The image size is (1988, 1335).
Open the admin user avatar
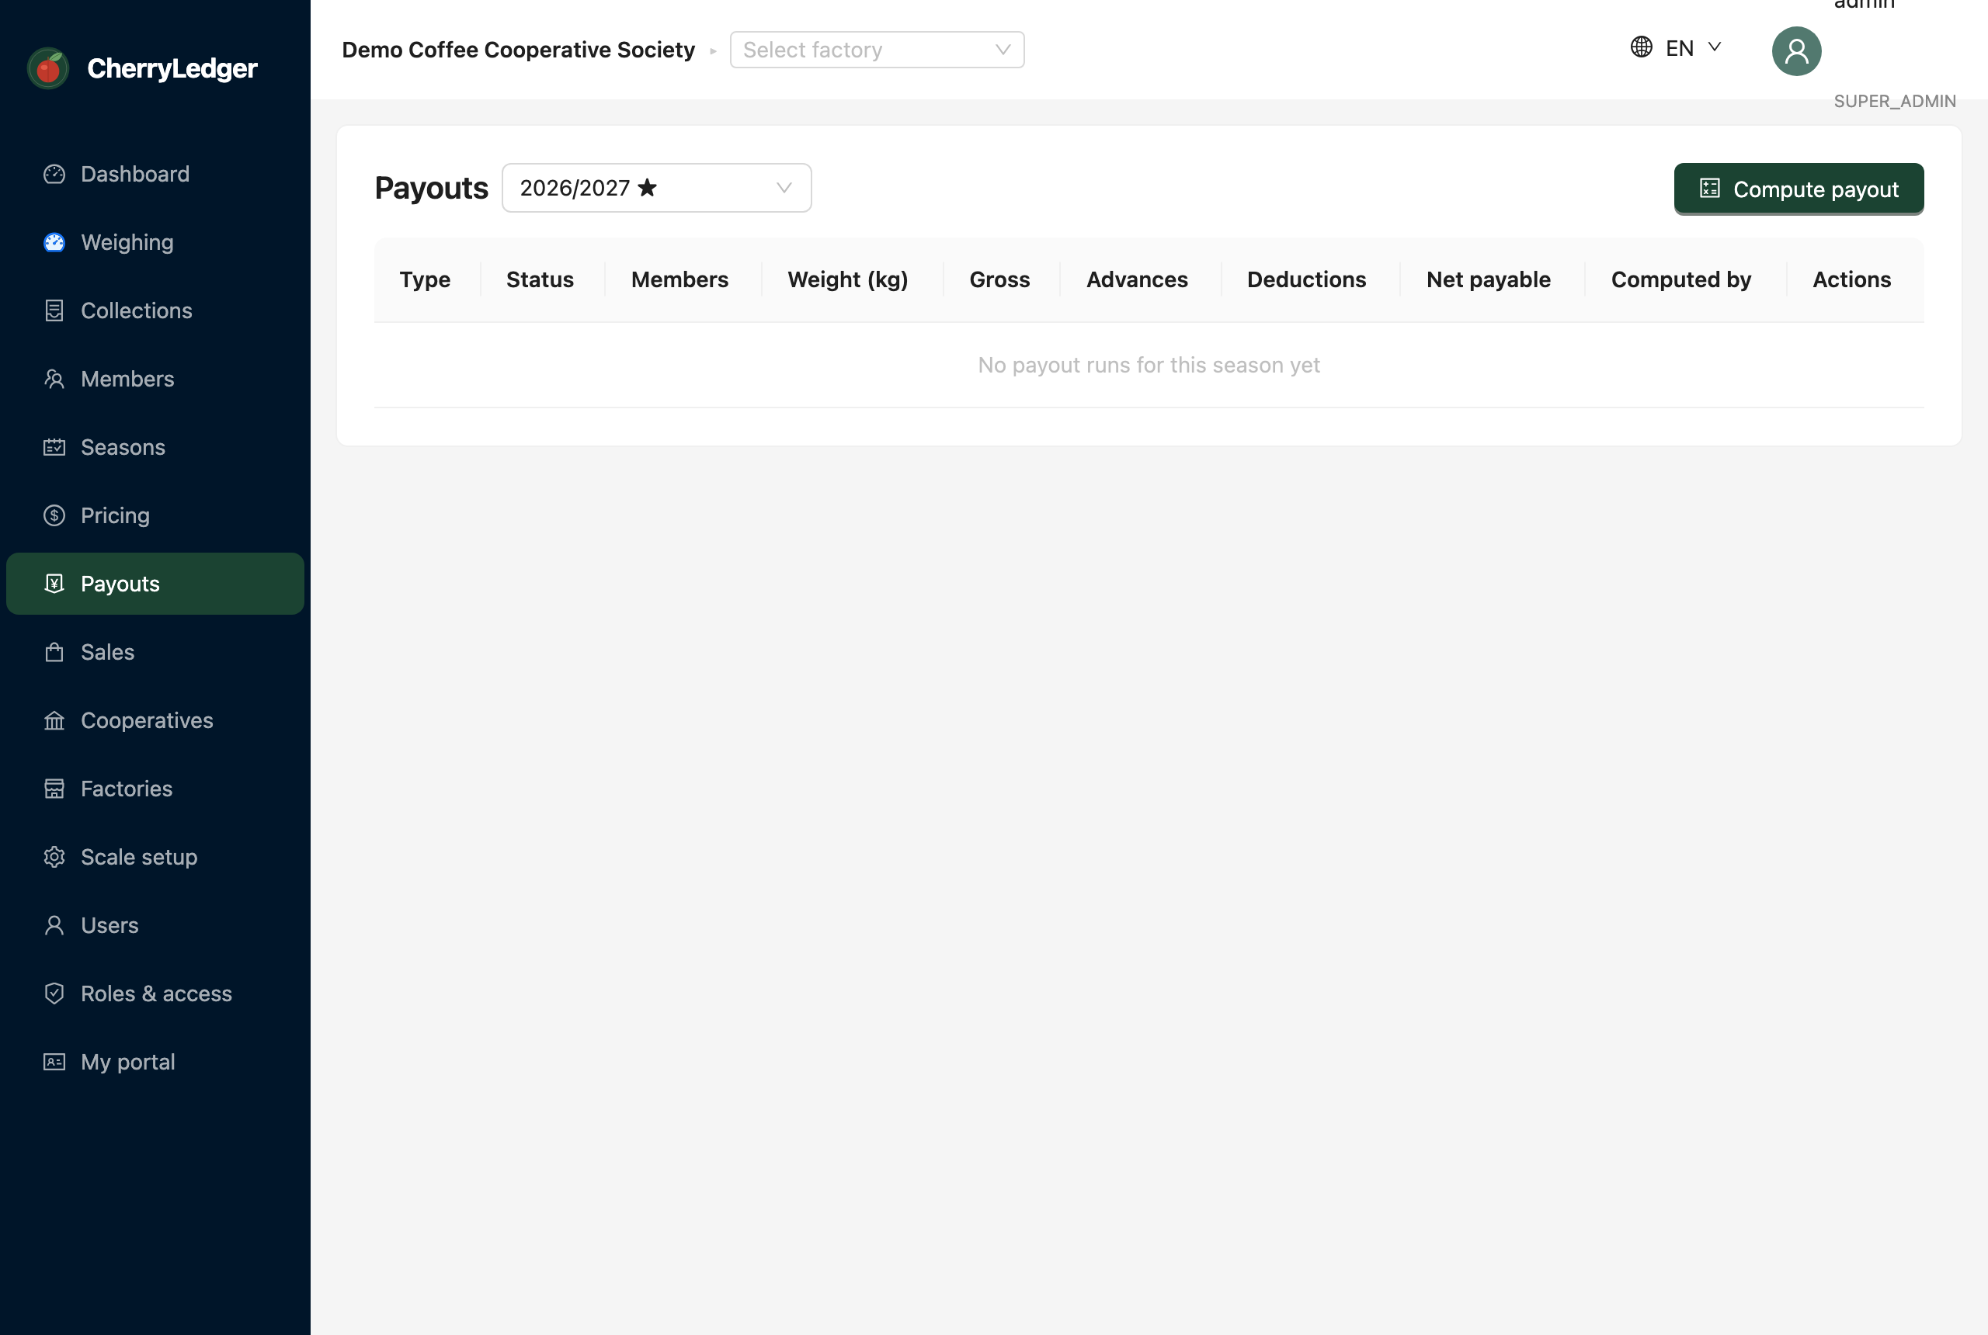tap(1796, 51)
